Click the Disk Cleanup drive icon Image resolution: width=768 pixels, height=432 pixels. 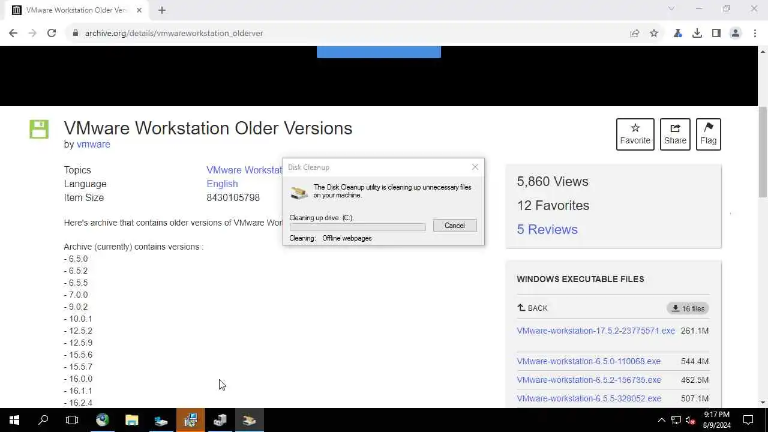point(299,192)
